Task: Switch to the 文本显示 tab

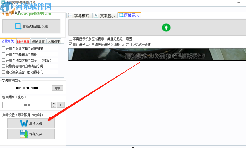Action: click(105, 15)
